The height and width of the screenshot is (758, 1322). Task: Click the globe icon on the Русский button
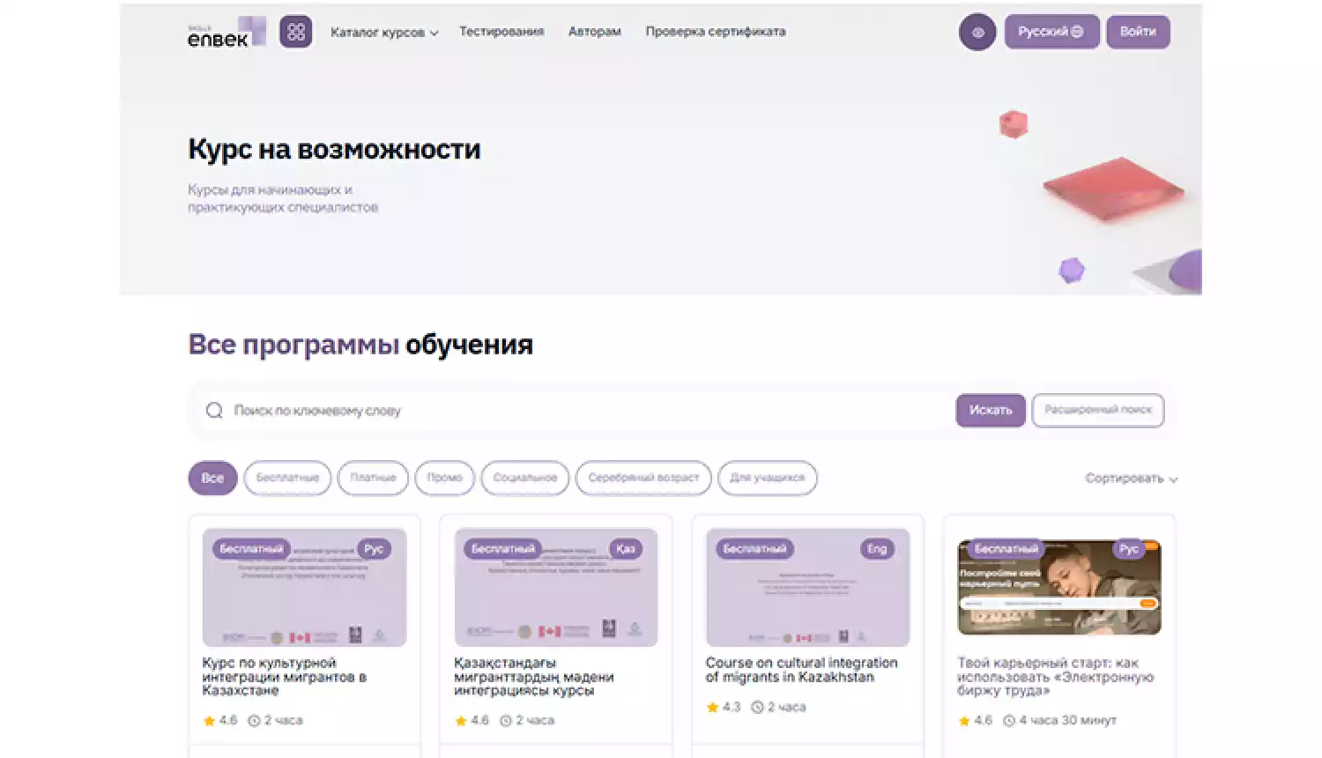pos(1075,31)
